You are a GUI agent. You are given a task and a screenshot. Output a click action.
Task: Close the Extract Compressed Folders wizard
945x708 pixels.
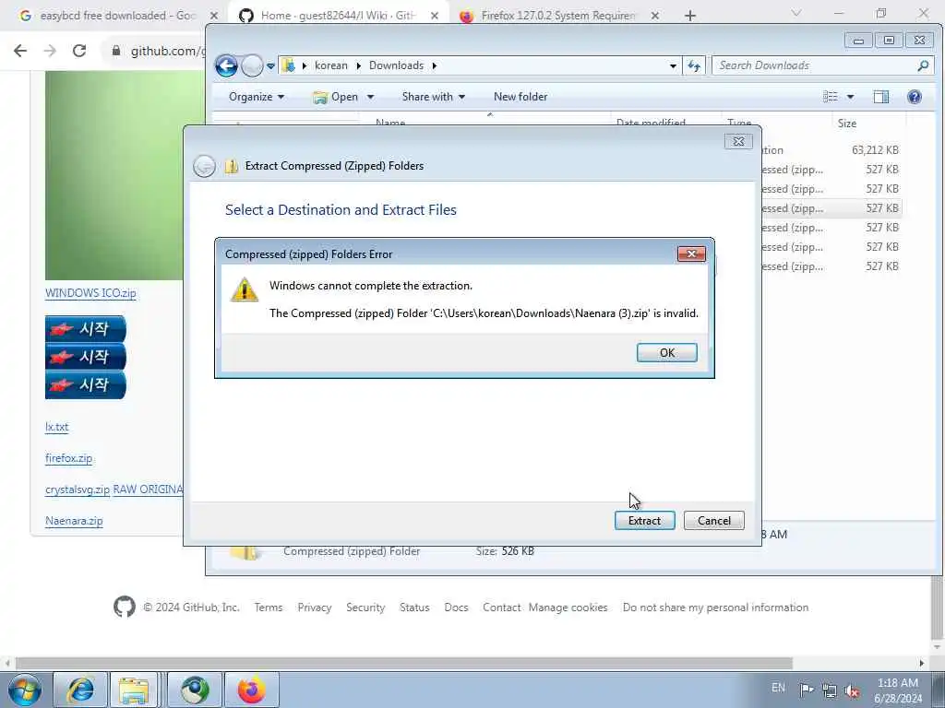point(738,141)
